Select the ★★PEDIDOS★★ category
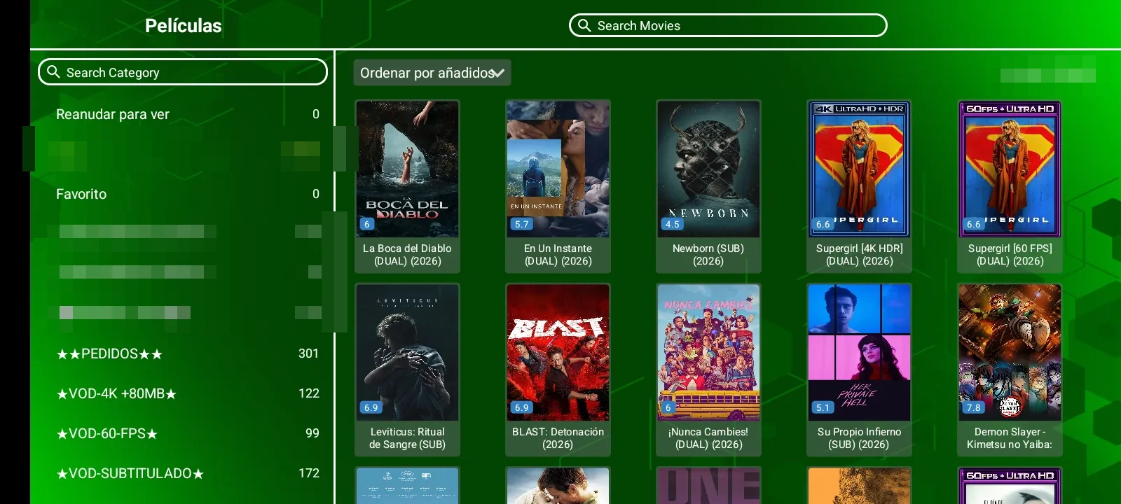 click(188, 353)
